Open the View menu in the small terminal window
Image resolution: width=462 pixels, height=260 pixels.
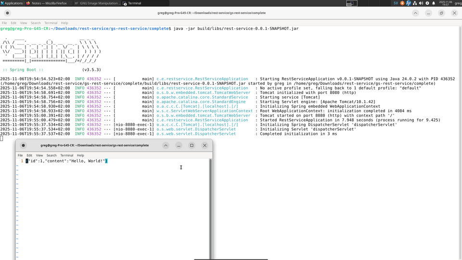(39, 156)
